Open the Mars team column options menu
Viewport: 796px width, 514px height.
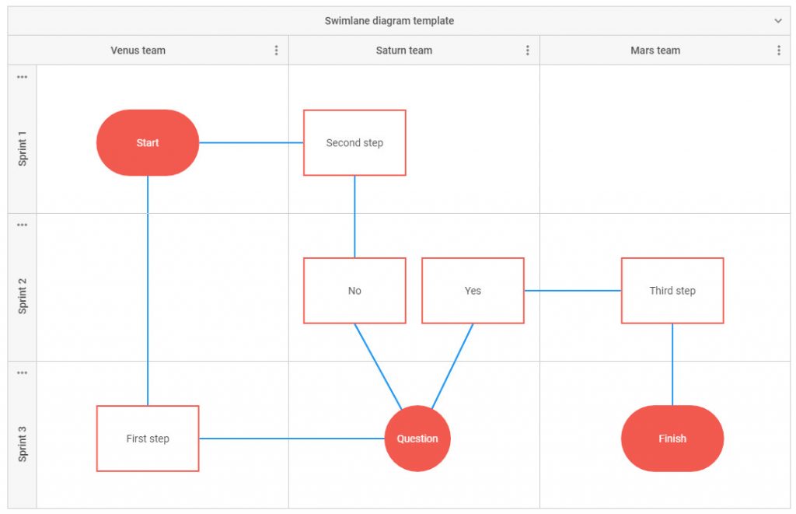click(x=779, y=50)
